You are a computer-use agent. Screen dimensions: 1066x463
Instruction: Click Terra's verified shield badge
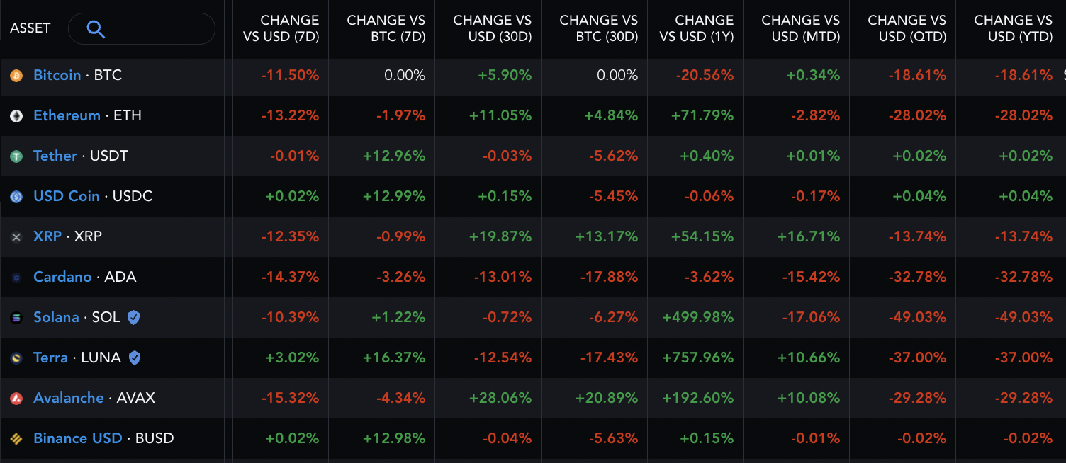point(135,358)
